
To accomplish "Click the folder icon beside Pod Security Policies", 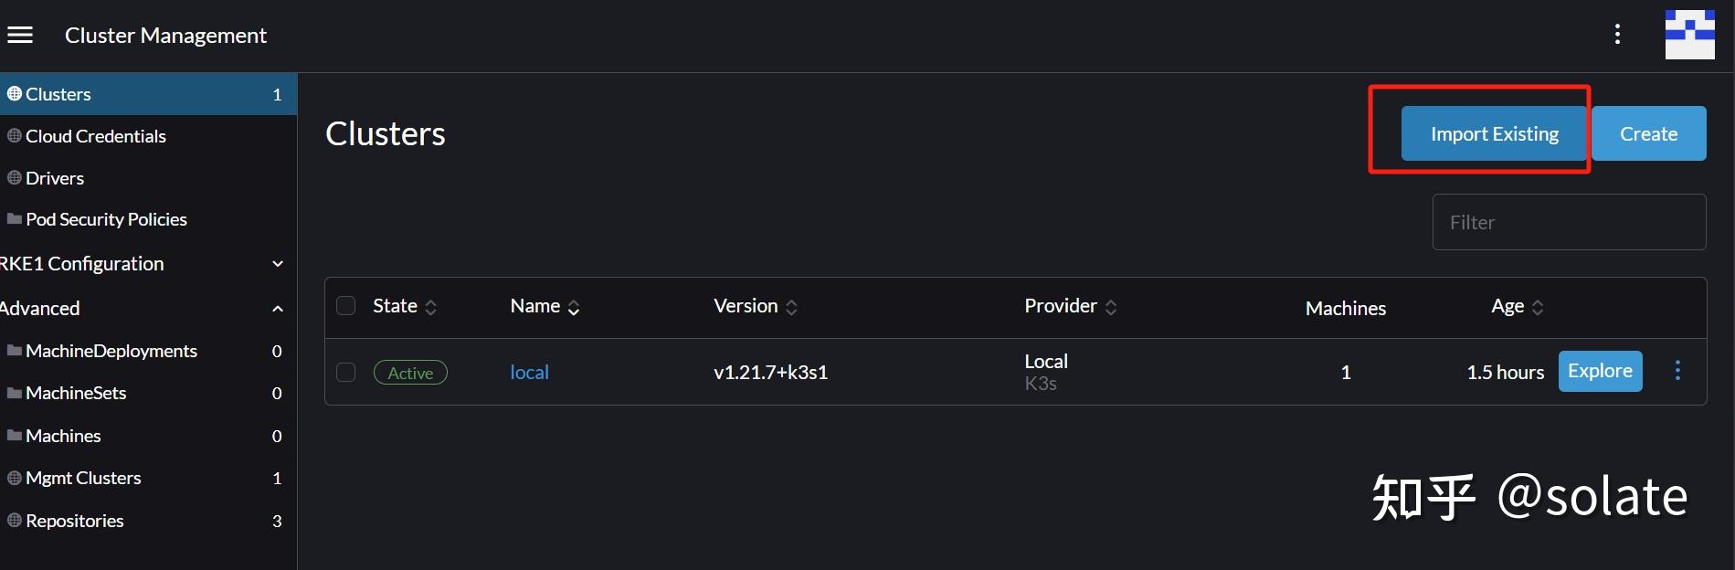I will 15,219.
